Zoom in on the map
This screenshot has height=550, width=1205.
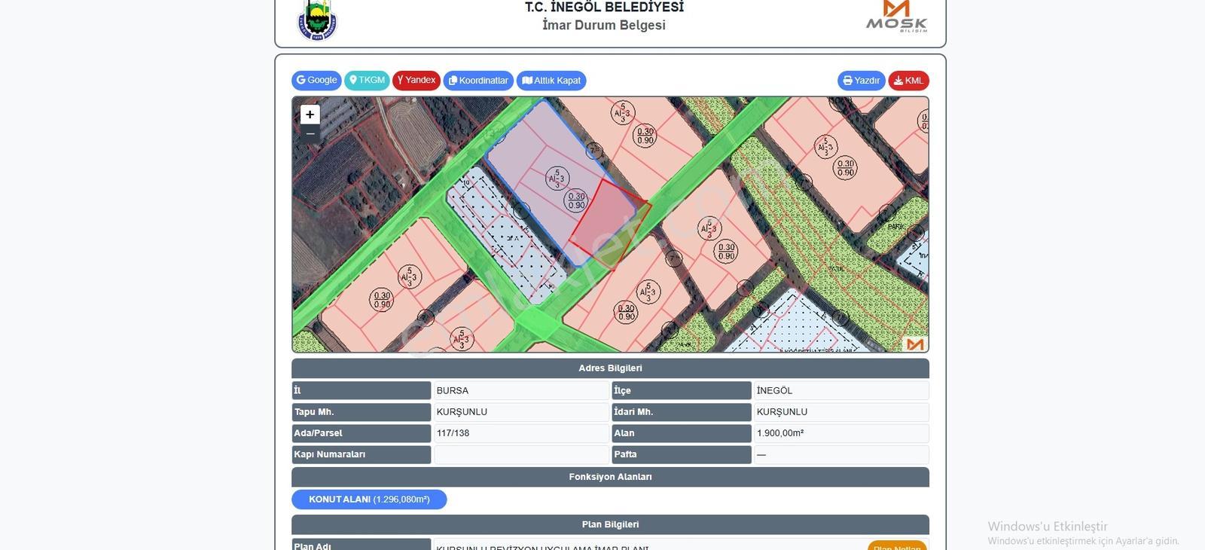point(310,115)
